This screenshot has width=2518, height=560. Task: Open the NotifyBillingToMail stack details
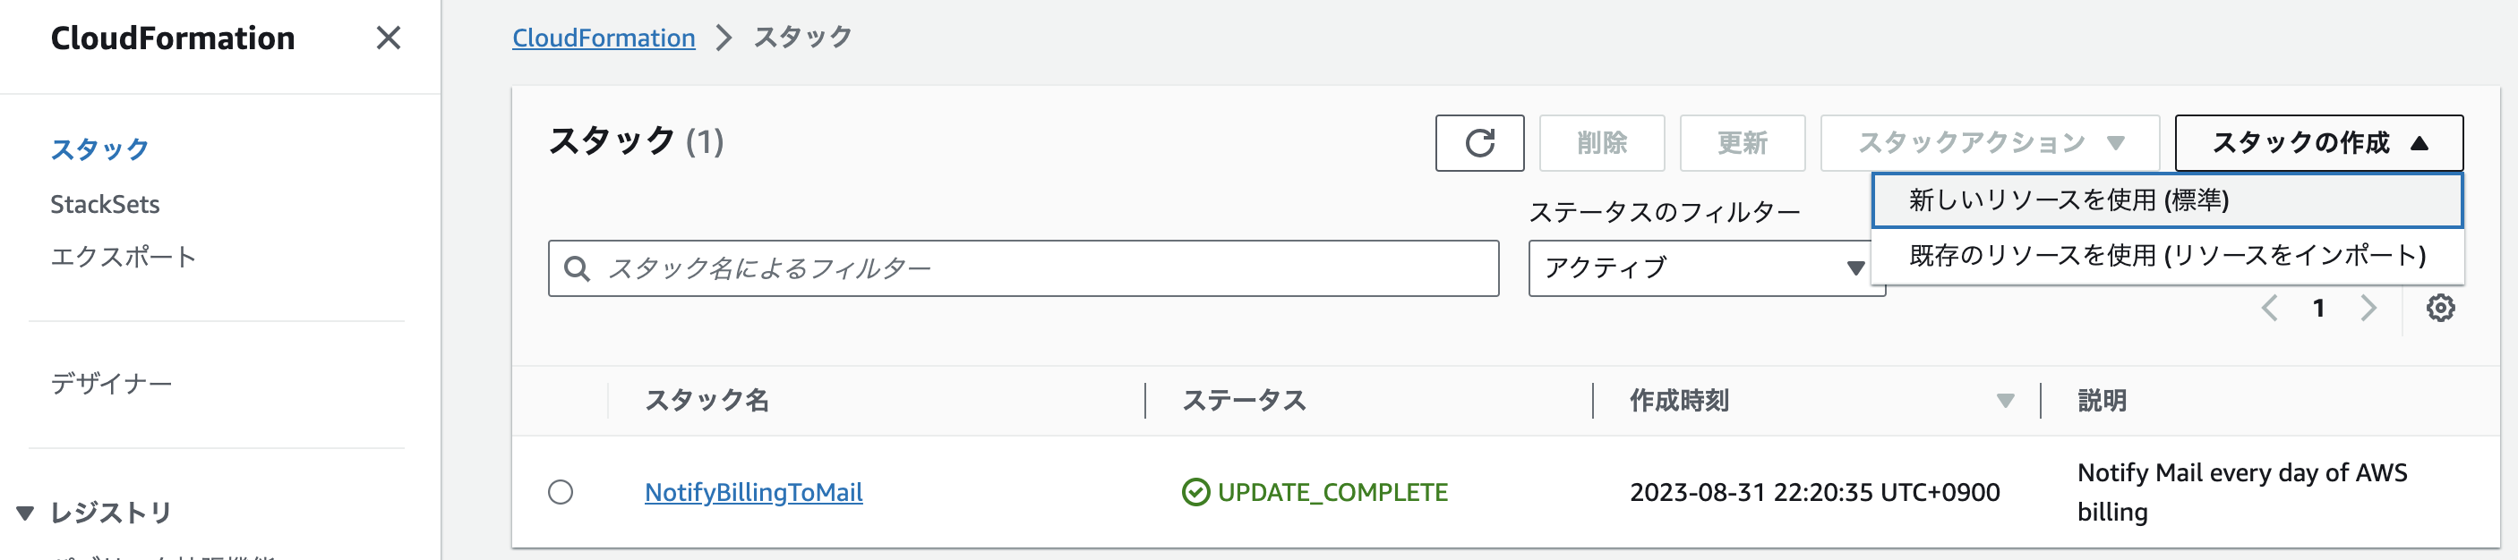pos(754,493)
